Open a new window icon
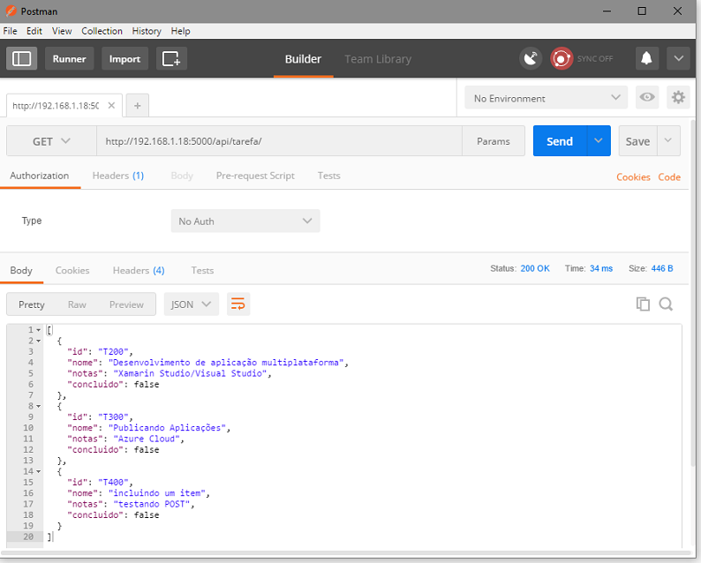The width and height of the screenshot is (701, 563). click(171, 58)
